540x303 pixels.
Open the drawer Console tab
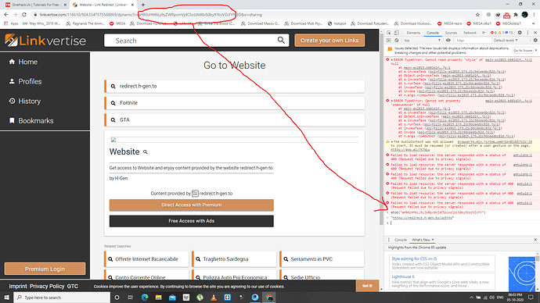point(400,240)
